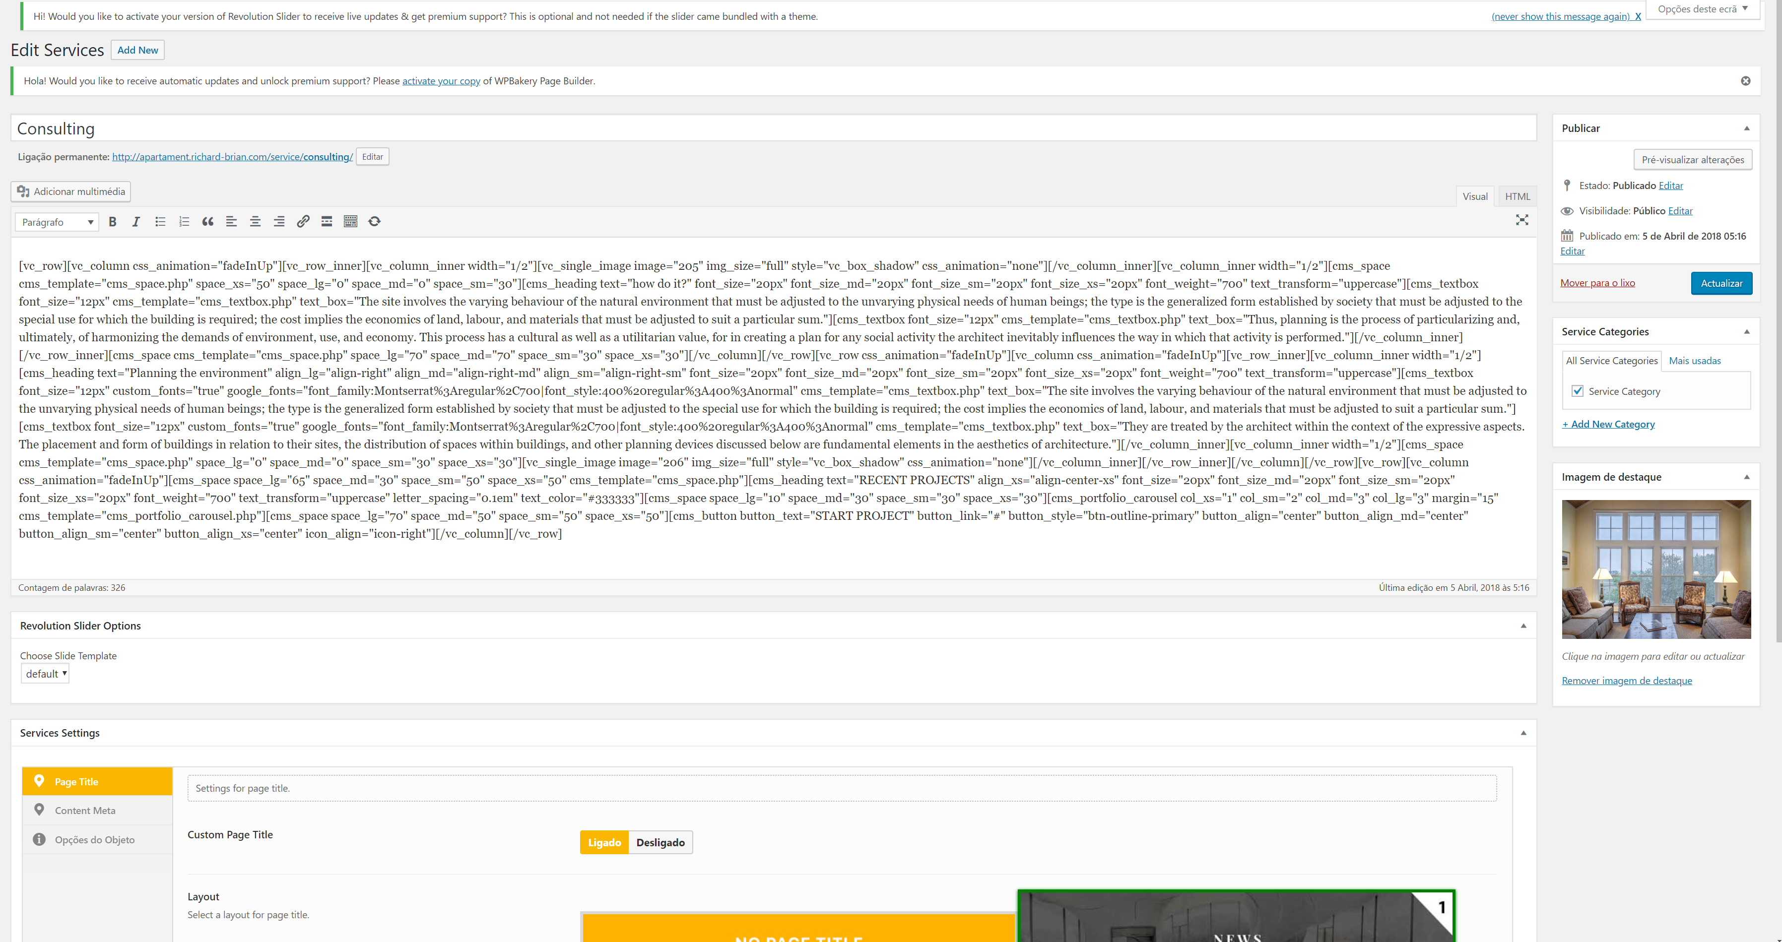
Task: Open the Content Meta settings tab
Action: click(85, 810)
